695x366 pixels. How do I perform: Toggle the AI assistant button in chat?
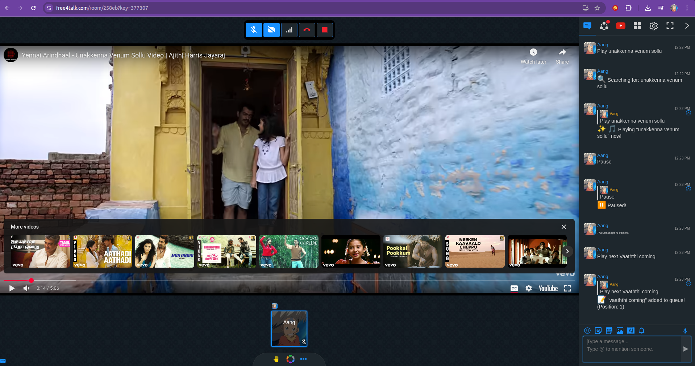pos(631,331)
